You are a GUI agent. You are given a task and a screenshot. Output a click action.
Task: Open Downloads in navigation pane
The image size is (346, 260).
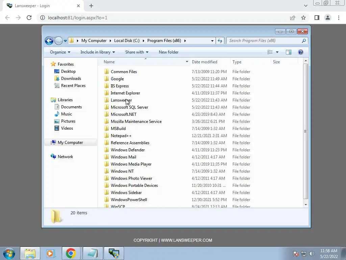click(71, 79)
